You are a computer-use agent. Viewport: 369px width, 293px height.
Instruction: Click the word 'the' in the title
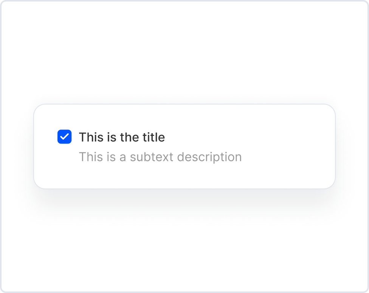129,137
